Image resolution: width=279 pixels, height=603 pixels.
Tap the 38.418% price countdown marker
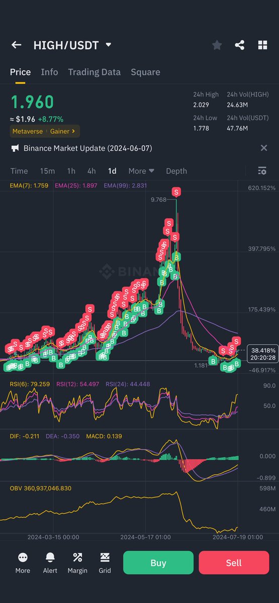coord(262,354)
